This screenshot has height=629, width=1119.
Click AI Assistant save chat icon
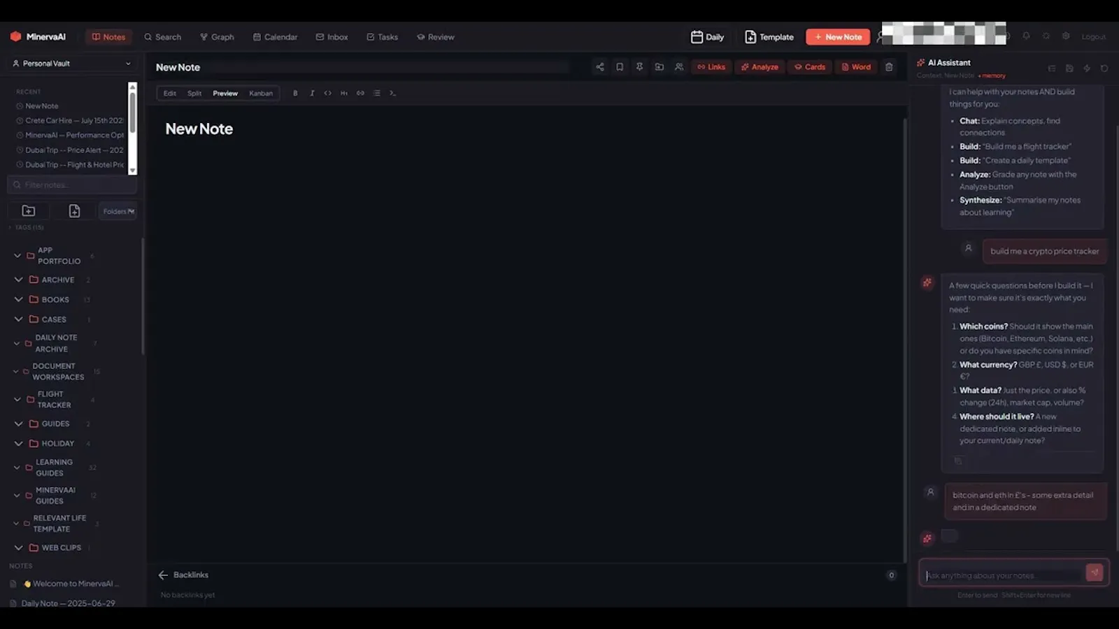coord(1069,68)
